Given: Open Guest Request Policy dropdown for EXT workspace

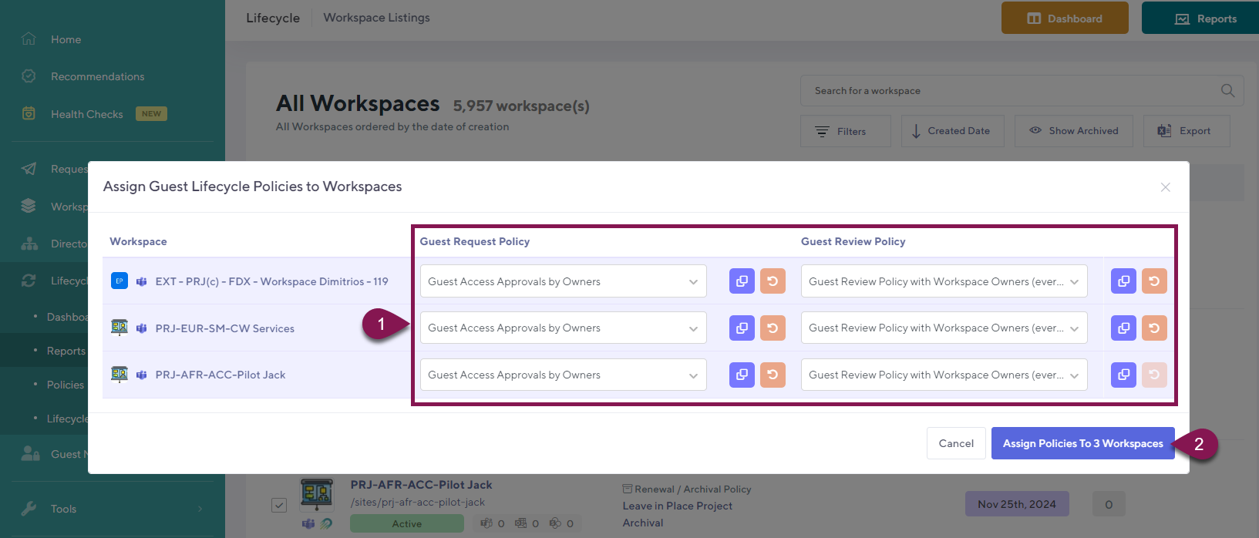Looking at the screenshot, I should coord(563,281).
